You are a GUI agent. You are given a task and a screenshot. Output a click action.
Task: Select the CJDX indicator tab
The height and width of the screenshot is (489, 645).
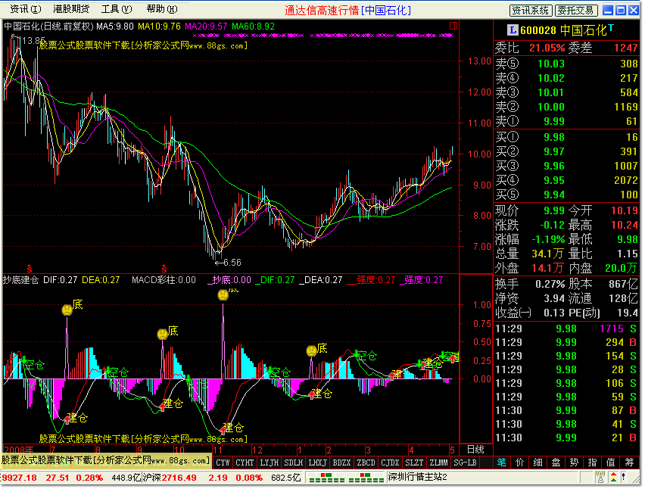[391, 463]
